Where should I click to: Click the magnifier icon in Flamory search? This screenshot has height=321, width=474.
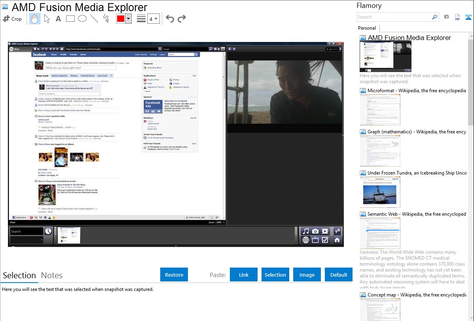pyautogui.click(x=434, y=17)
